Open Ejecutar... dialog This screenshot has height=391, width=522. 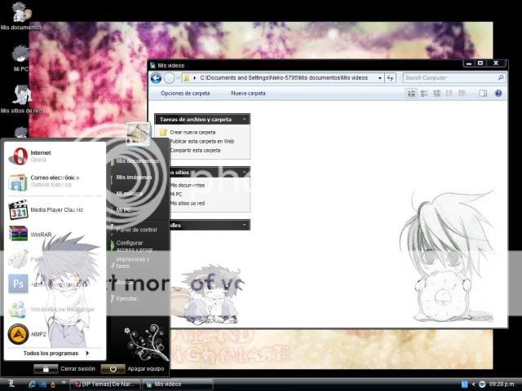[129, 299]
